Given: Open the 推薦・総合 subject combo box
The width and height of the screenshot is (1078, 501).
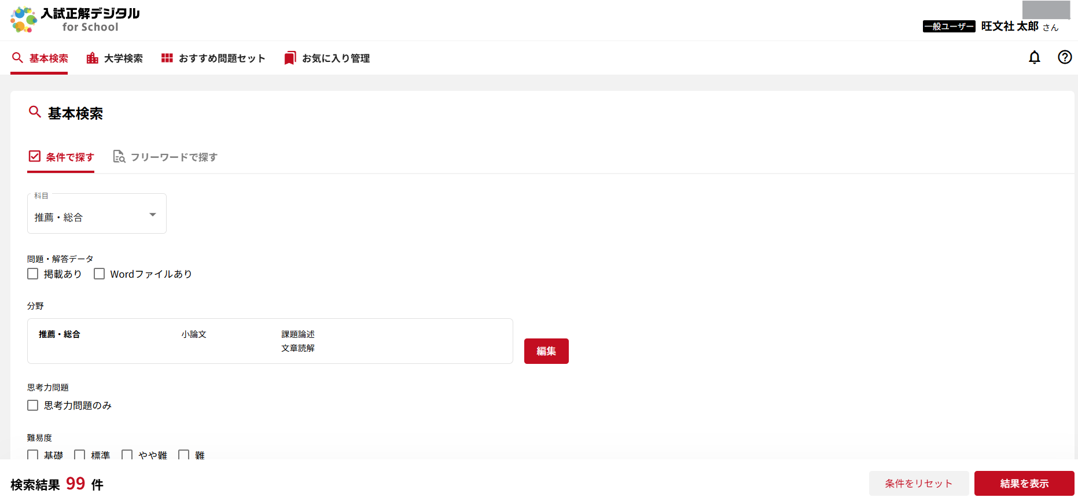Looking at the screenshot, I should [97, 213].
